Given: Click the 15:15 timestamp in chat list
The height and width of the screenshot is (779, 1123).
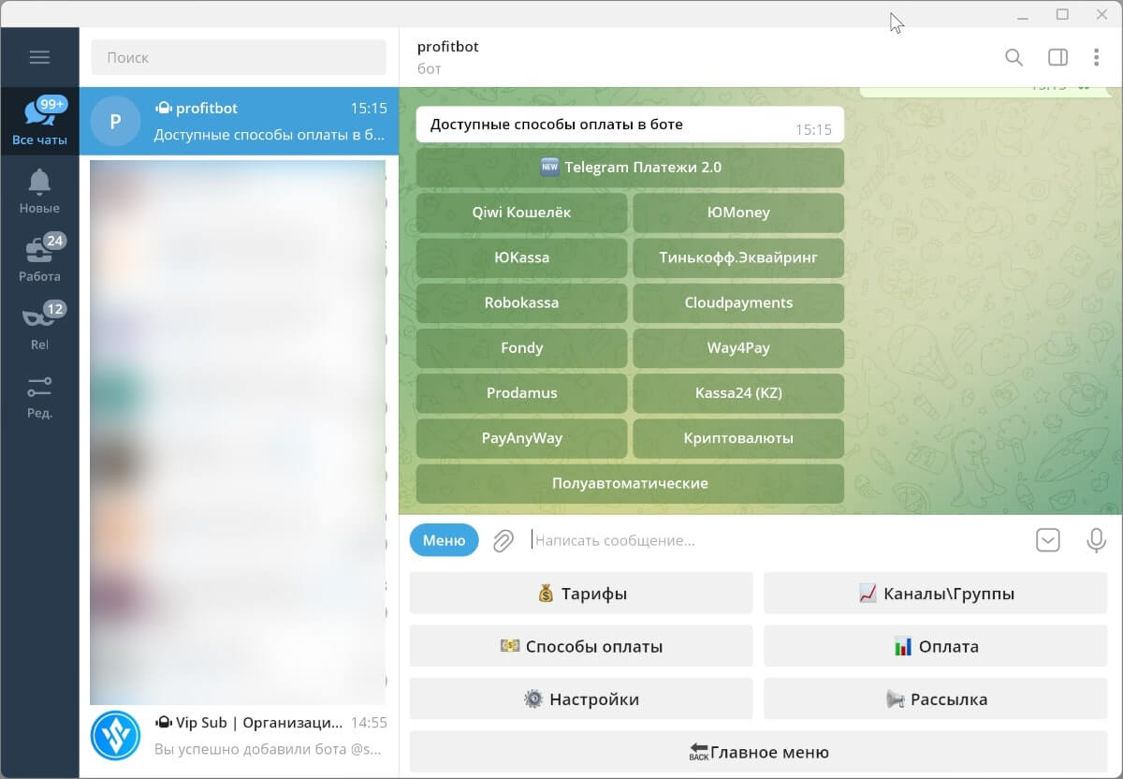Looking at the screenshot, I should tap(369, 109).
